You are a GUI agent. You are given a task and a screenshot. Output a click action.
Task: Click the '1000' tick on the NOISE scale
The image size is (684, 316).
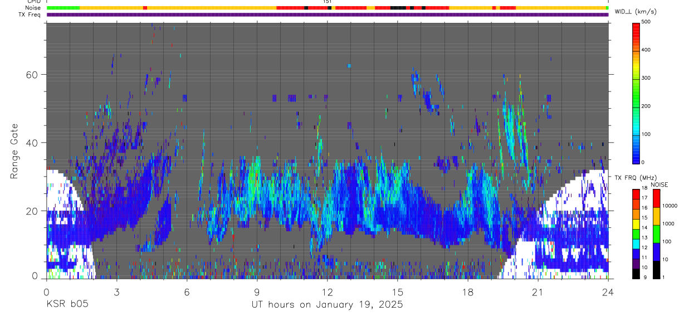(668, 223)
